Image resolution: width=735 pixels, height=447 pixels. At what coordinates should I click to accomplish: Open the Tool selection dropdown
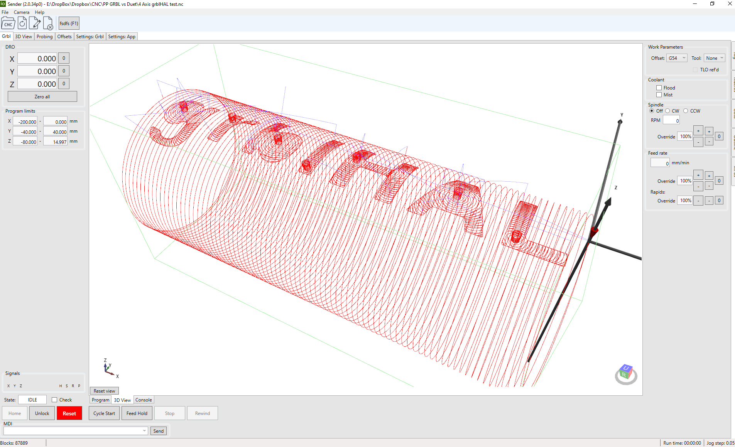pyautogui.click(x=714, y=58)
